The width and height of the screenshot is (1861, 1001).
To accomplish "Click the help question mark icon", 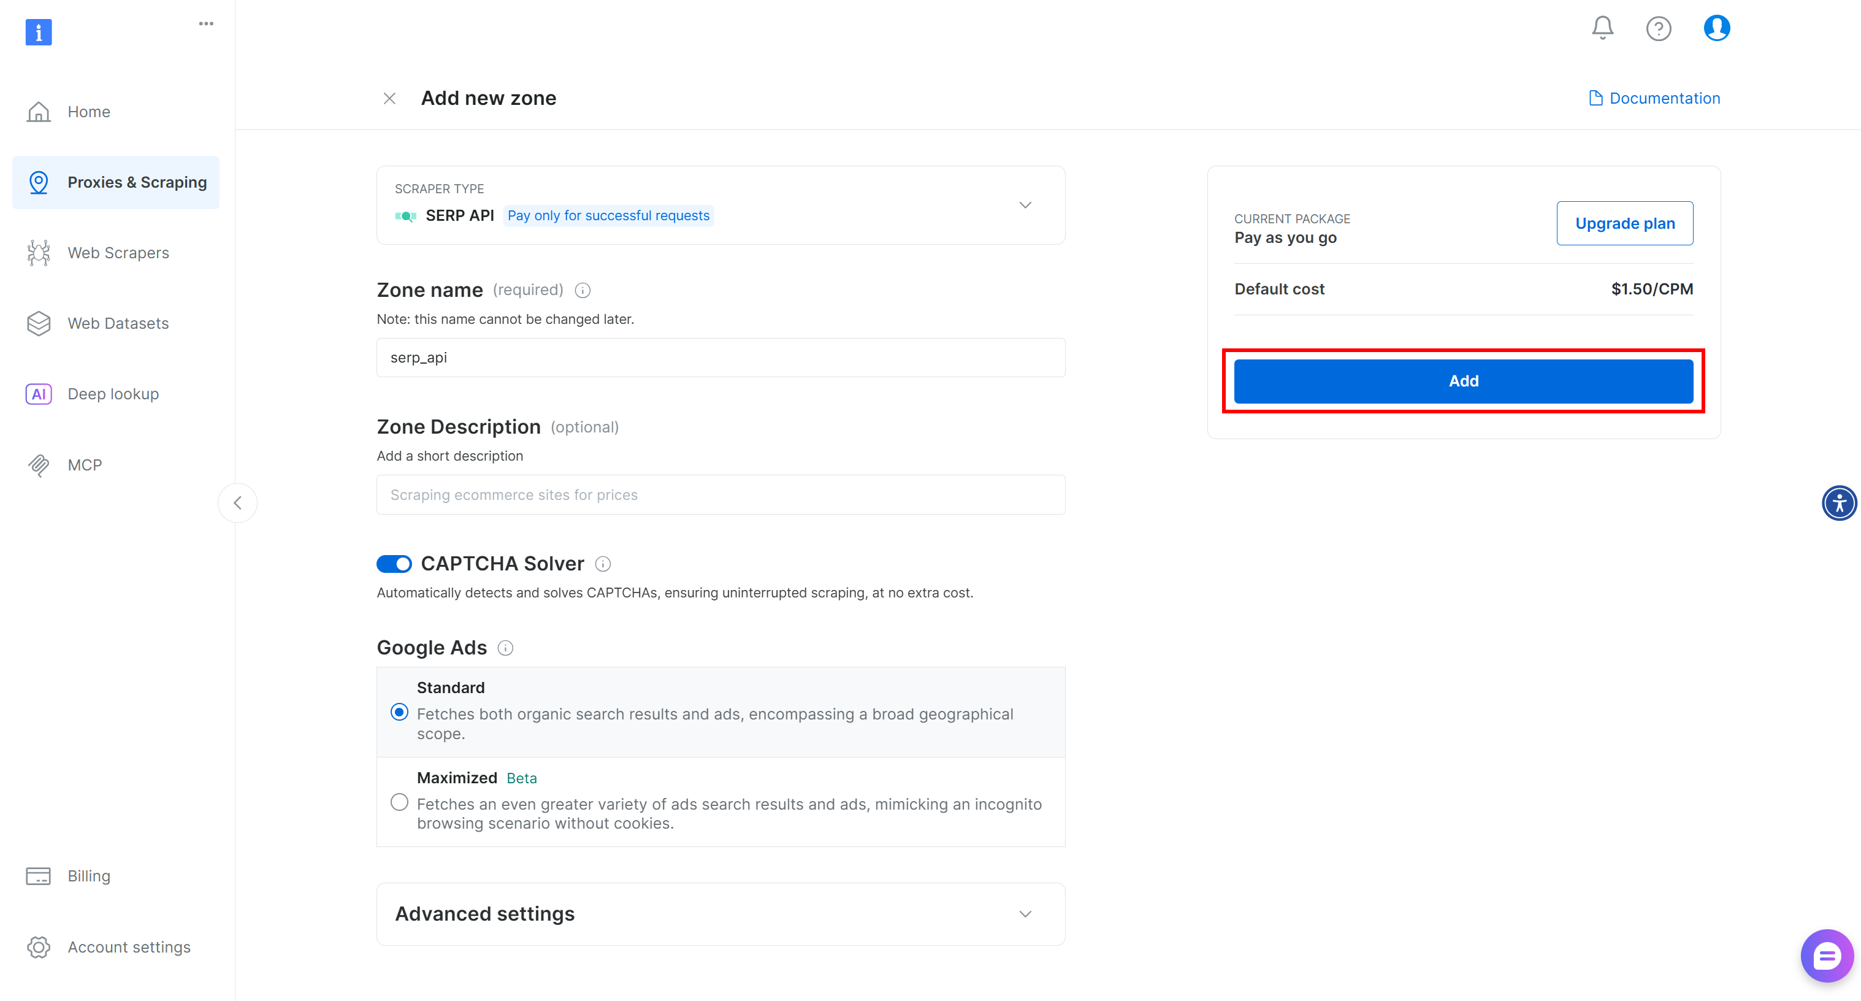I will [1659, 28].
